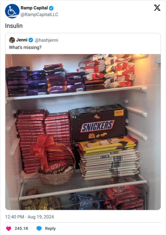The image size is (166, 235).
Task: Click the 245.1K likes count
Action: (21, 228)
